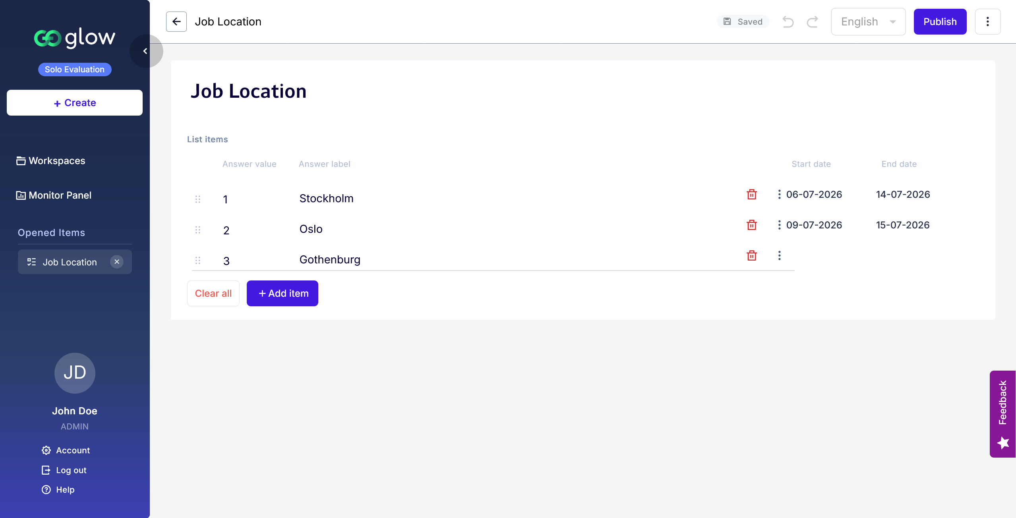Click the John Doe user name
Viewport: 1016px width, 518px height.
point(75,411)
